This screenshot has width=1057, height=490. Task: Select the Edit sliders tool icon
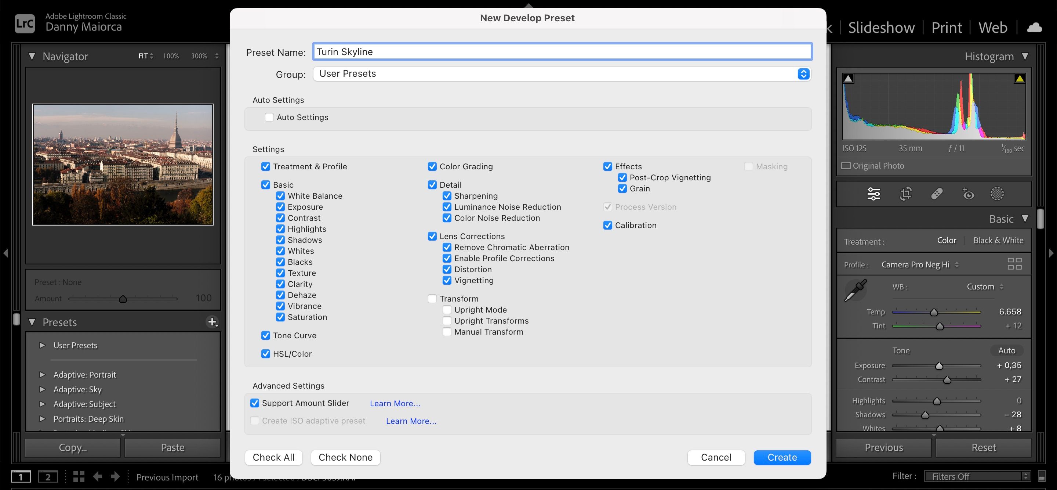(873, 194)
